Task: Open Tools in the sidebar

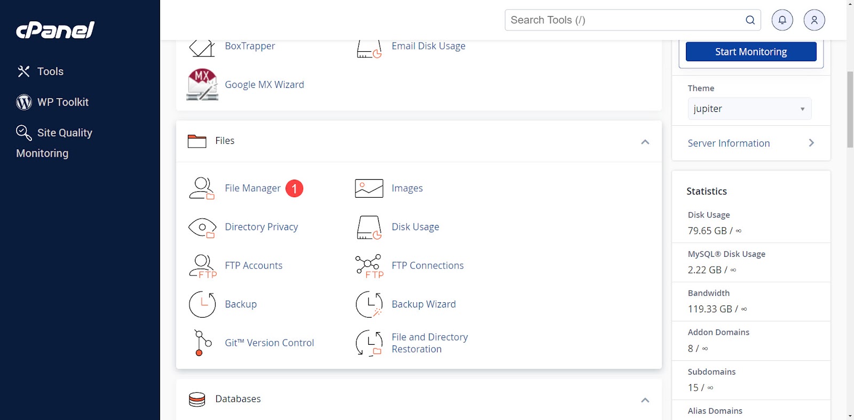Action: [x=50, y=71]
